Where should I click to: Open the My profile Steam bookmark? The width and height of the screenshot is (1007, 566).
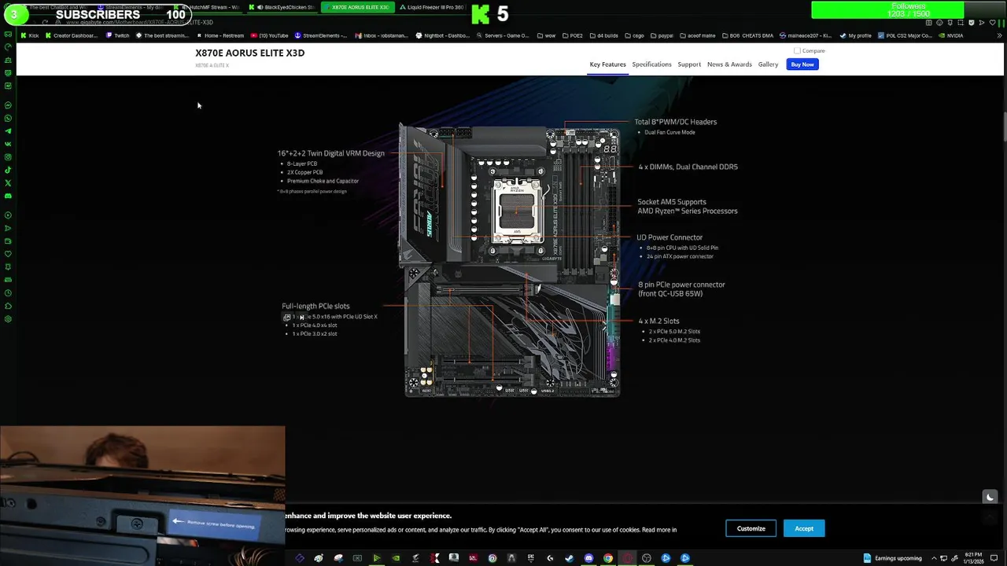click(856, 35)
